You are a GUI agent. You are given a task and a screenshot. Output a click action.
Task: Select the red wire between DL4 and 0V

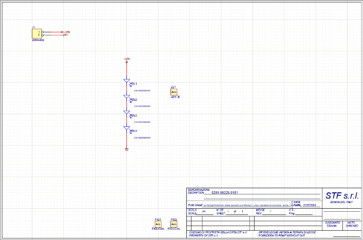pos(127,140)
